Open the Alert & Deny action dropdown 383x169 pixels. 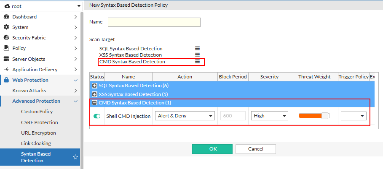pyautogui.click(x=185, y=116)
